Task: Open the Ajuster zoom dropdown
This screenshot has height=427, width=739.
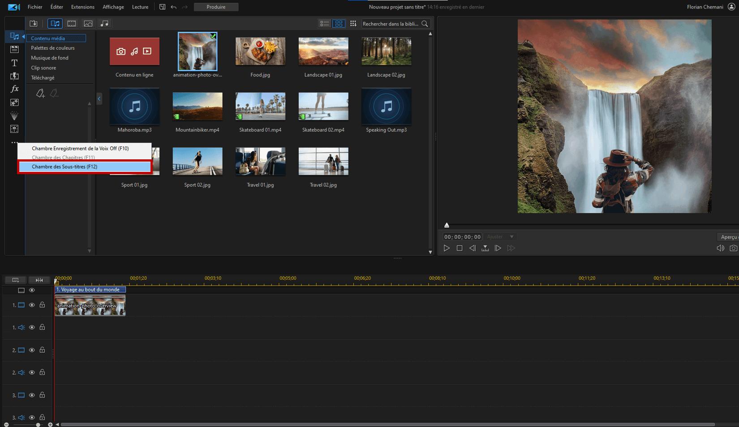Action: click(x=500, y=237)
